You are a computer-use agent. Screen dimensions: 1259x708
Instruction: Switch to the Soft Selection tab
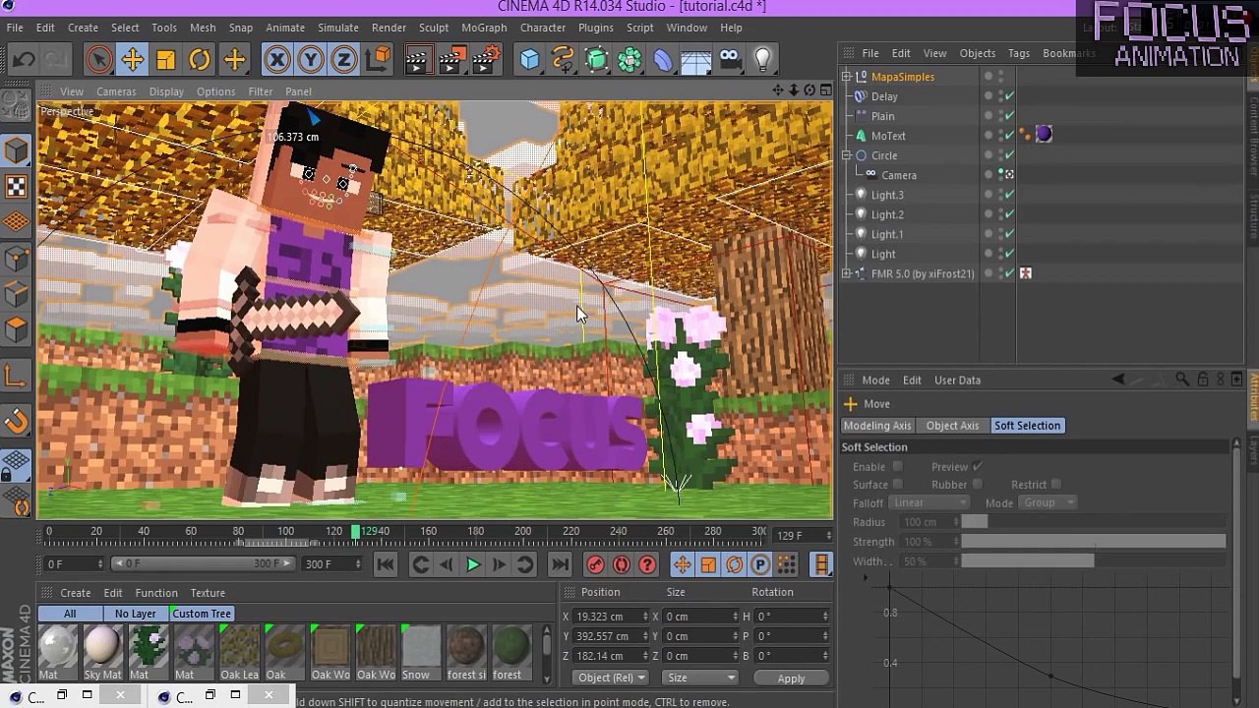[1027, 426]
